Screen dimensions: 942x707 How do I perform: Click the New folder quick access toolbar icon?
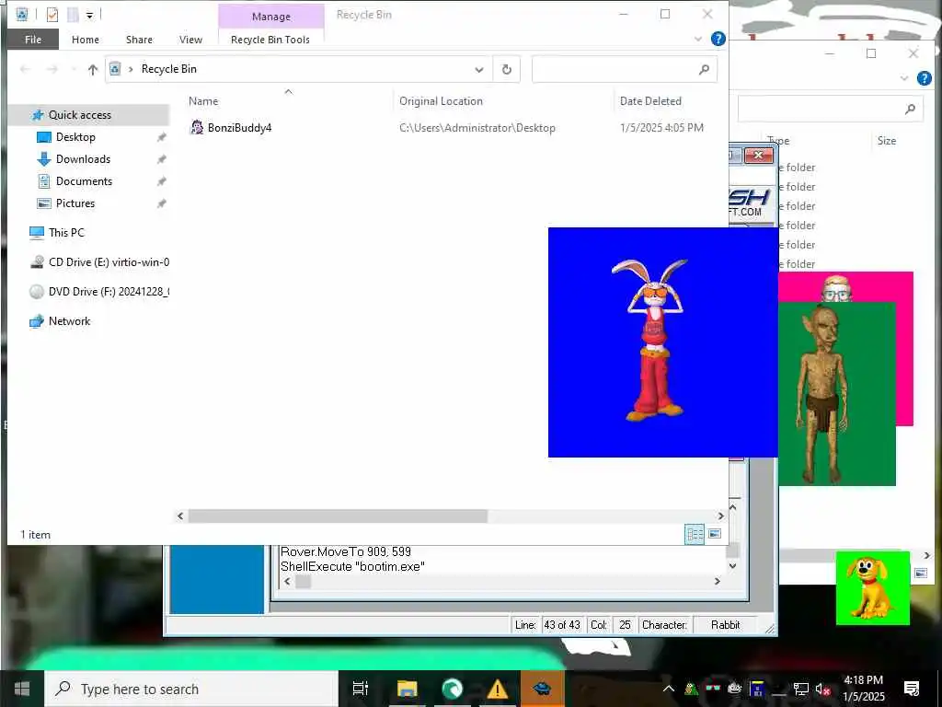[73, 14]
